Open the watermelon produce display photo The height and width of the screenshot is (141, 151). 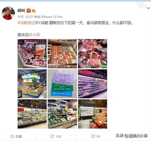pyautogui.click(x=62, y=114)
